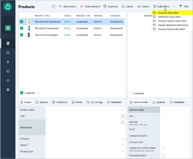Click the Import icon
The image size is (193, 159).
point(139,6)
